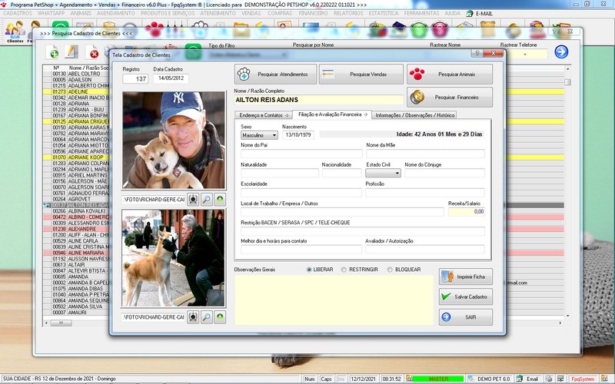Click Escolaridade field

(x=301, y=192)
